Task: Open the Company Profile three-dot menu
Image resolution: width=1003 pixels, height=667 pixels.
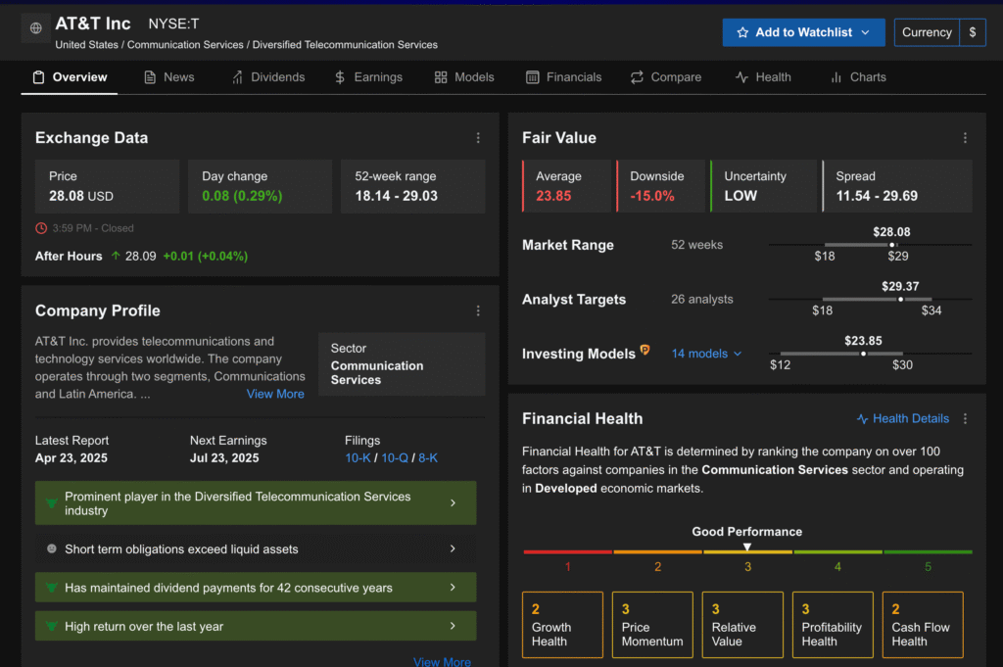Action: (x=478, y=310)
